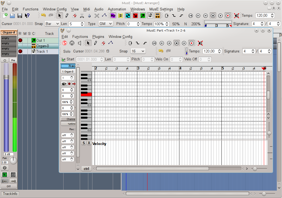Screen dimensions: 282x198
Task: Select the Glue tool droplet icon
Action: [89, 16]
